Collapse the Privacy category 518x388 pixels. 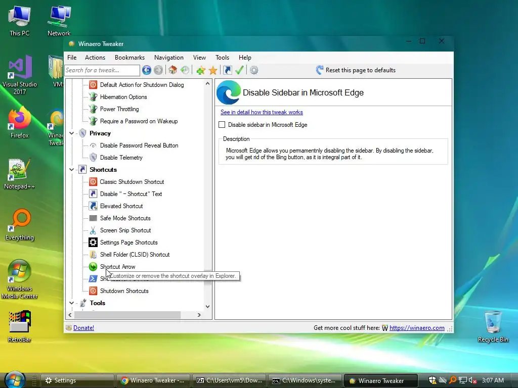click(x=71, y=133)
